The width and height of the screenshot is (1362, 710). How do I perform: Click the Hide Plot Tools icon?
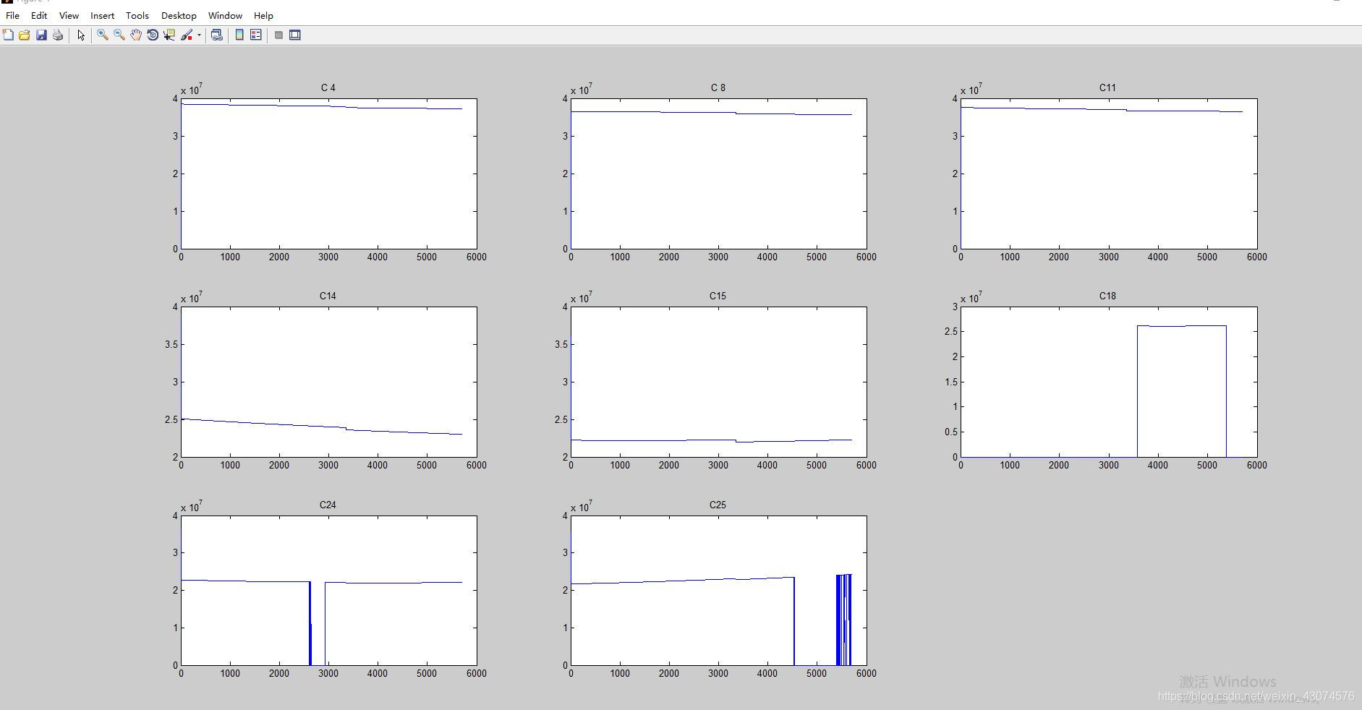coord(278,35)
